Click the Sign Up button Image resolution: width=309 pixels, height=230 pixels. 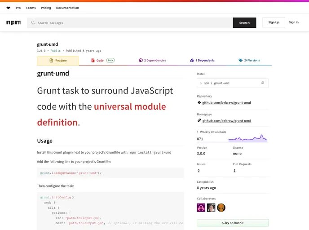[274, 22]
